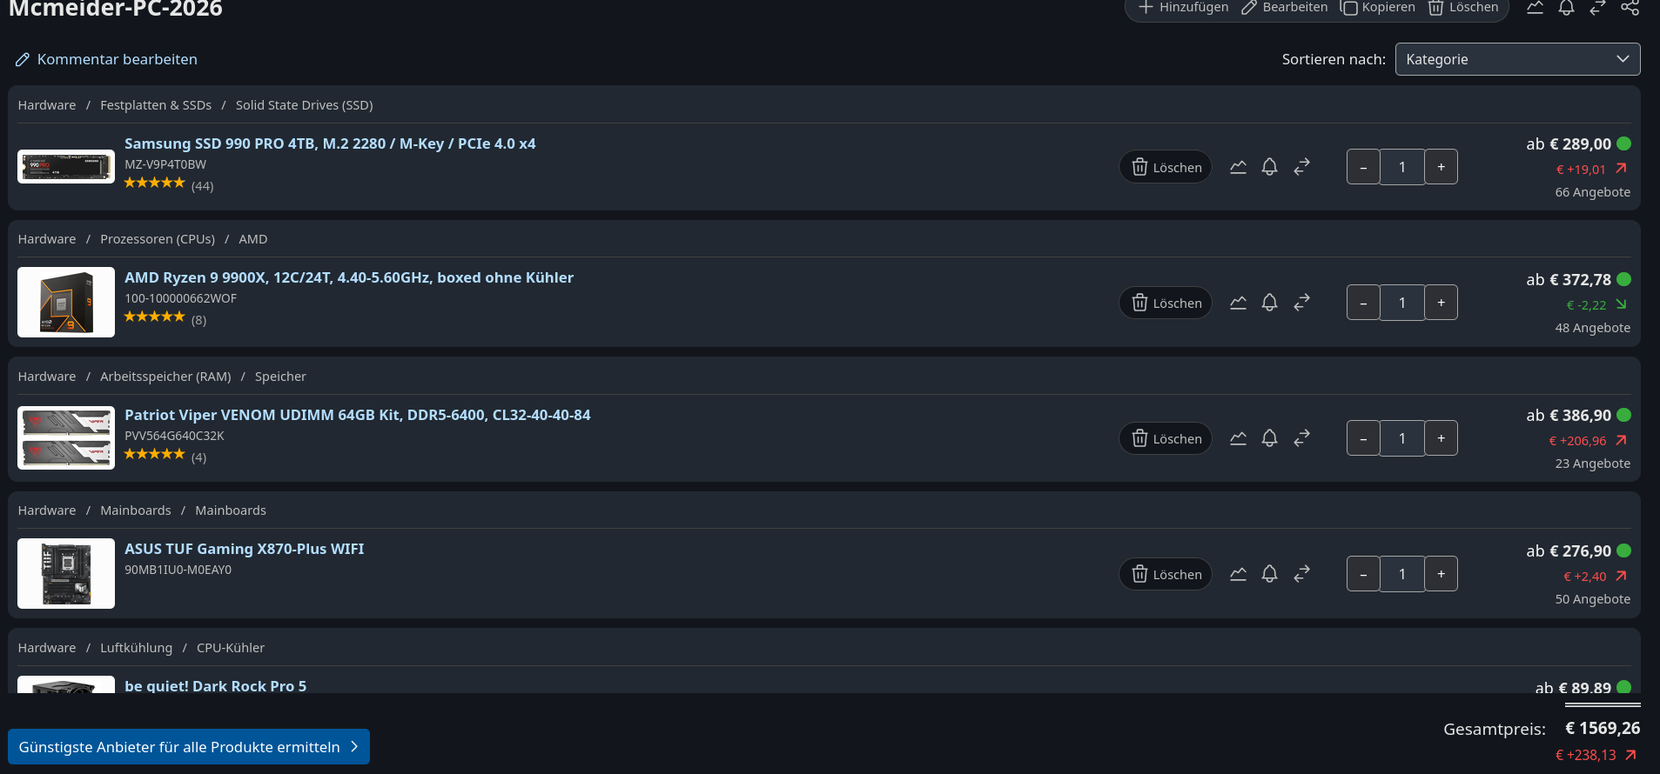The width and height of the screenshot is (1660, 774).
Task: Open price history chart for AMD Ryzen 9 9900X
Action: pos(1238,303)
